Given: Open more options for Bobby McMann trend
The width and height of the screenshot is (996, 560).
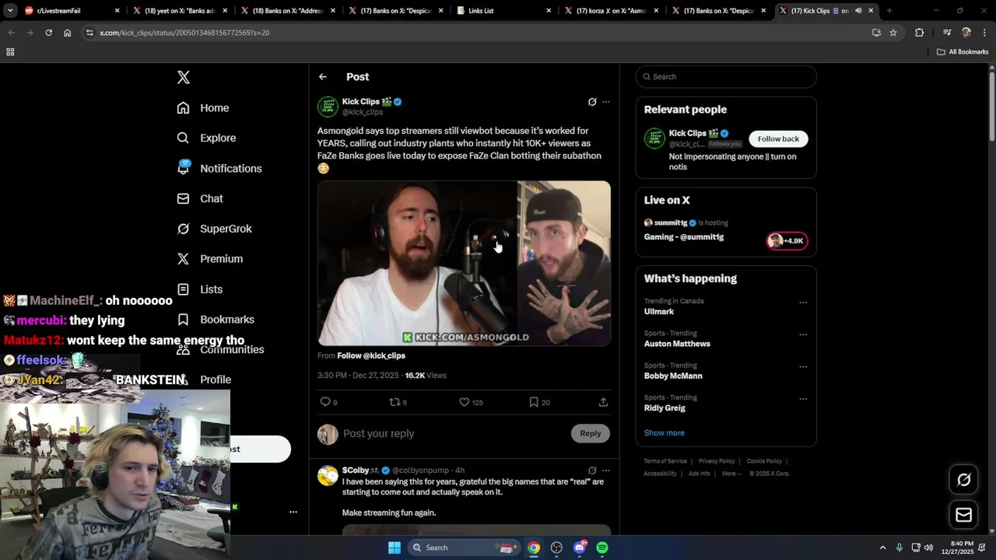Looking at the screenshot, I should [x=803, y=367].
